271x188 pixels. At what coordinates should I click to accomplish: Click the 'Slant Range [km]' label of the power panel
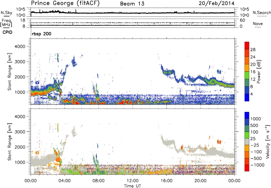(9, 72)
